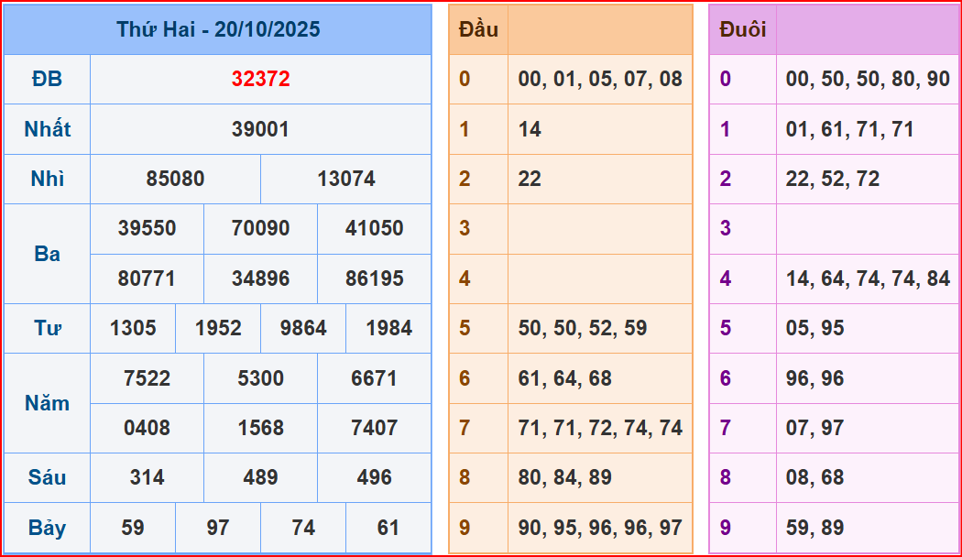The image size is (962, 557).
Task: Select Đầu values '61, 64, 68'
Action: [x=564, y=378]
